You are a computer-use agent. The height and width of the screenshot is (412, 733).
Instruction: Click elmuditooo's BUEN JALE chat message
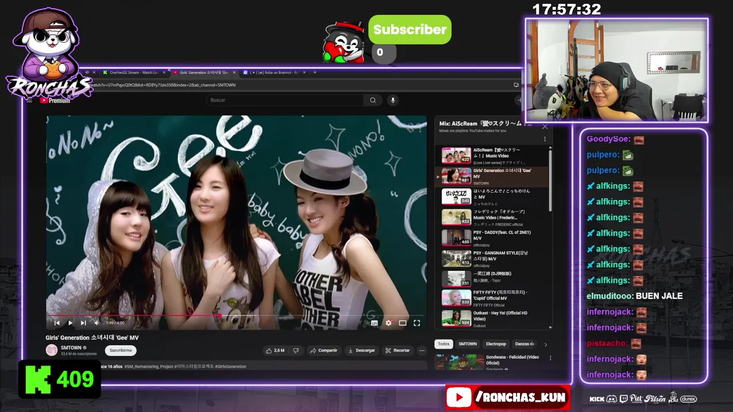pos(635,296)
